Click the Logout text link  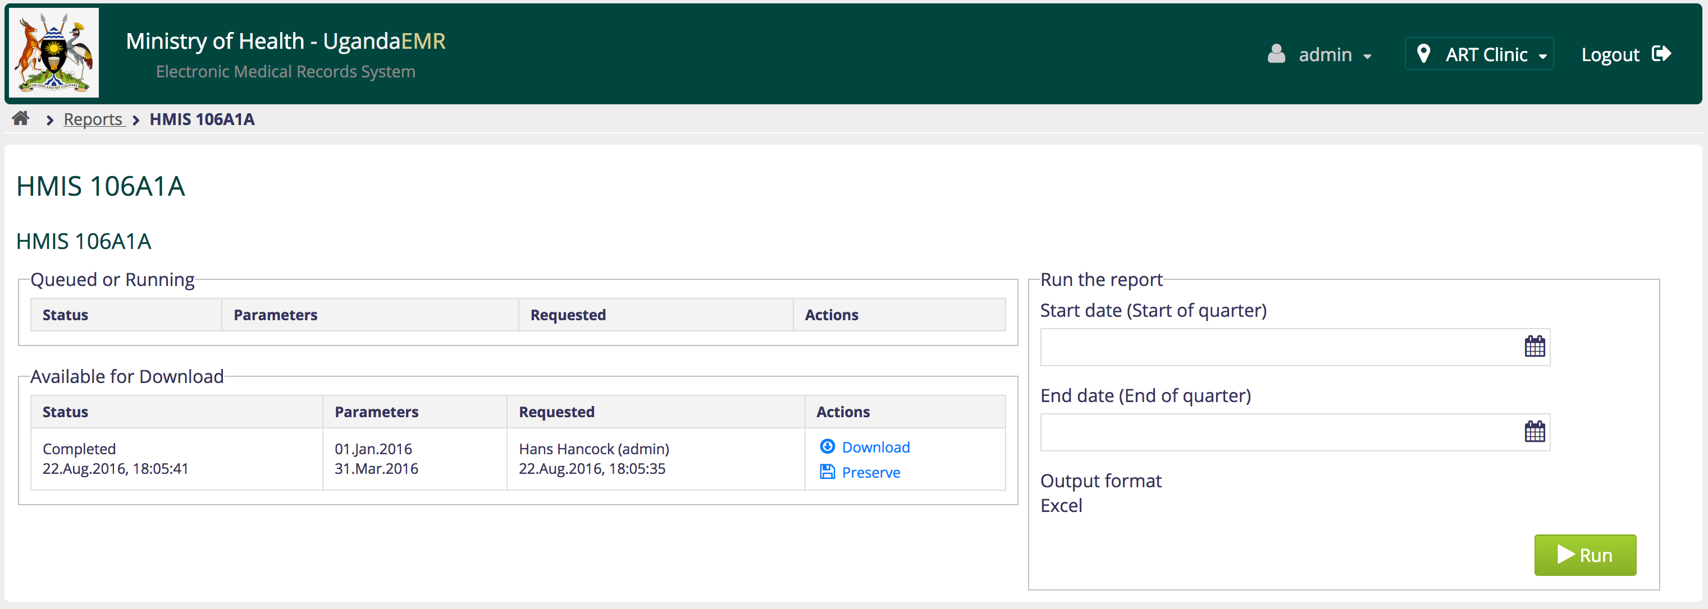pos(1610,55)
